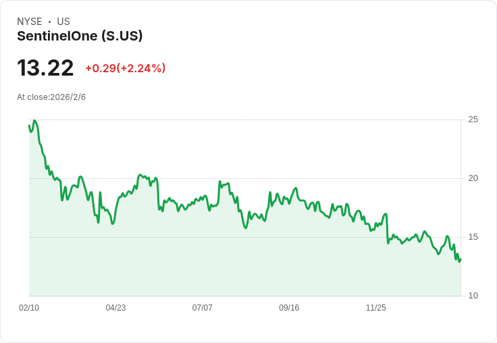This screenshot has width=497, height=343.
Task: Select the 02/10 date on the x-axis
Action: [29, 308]
